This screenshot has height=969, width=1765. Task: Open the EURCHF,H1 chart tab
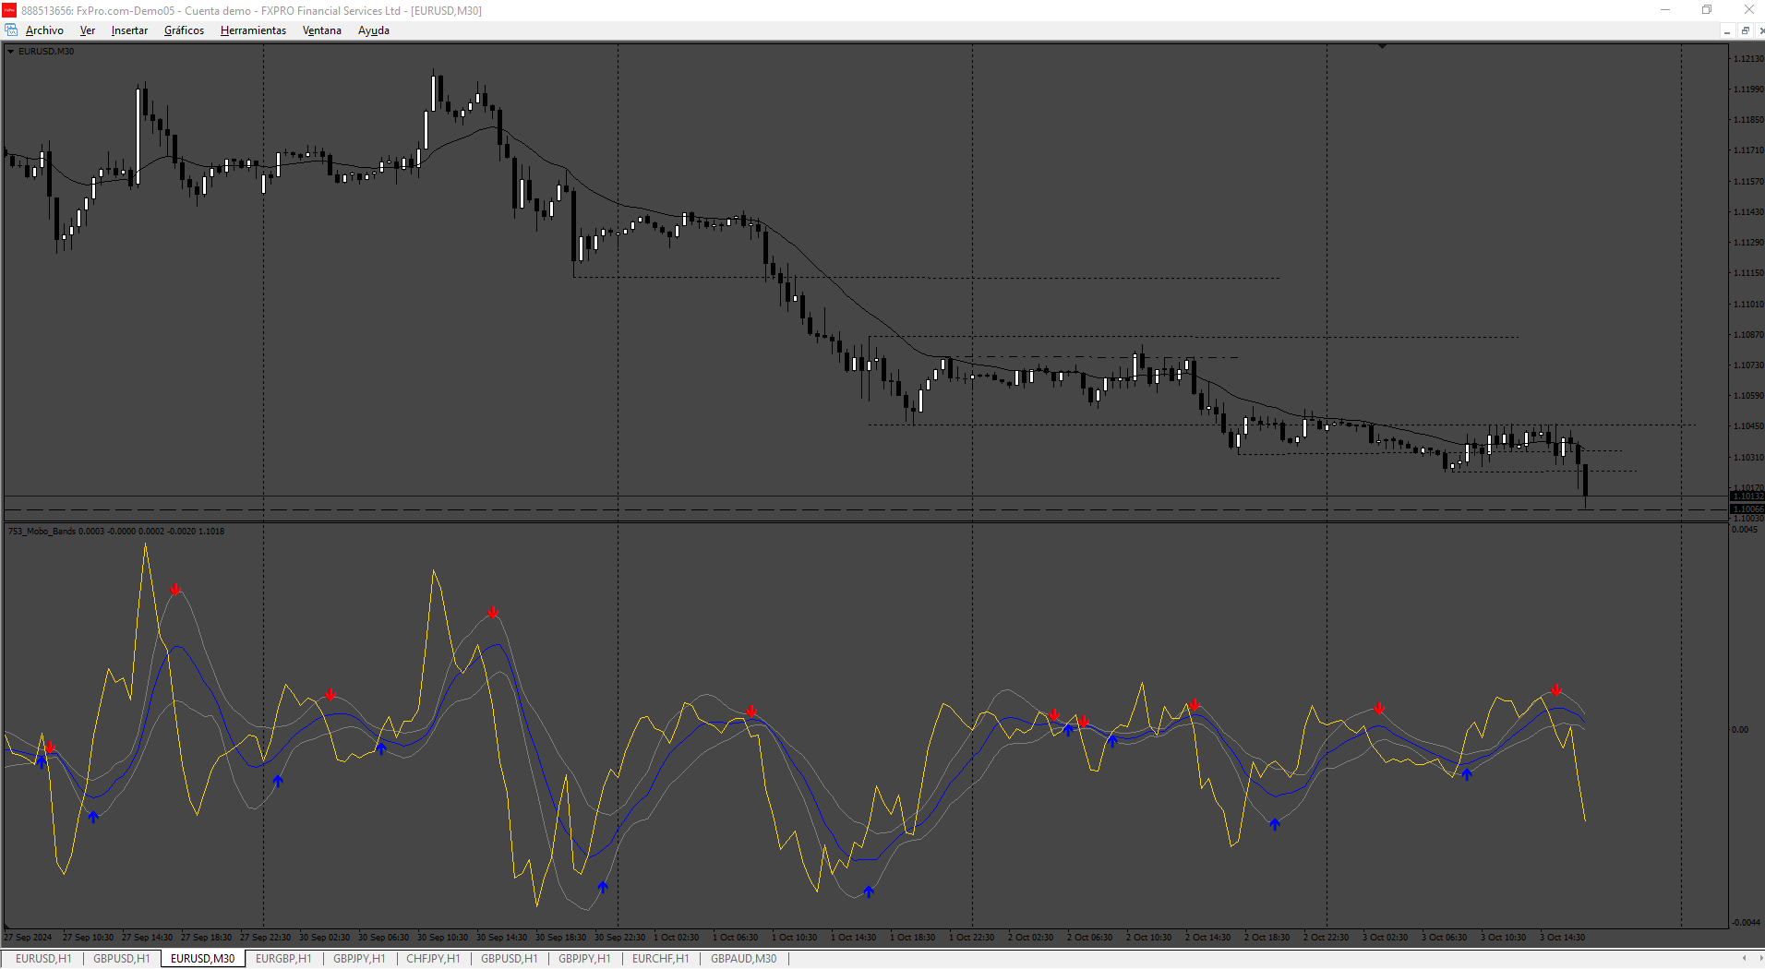tap(660, 959)
